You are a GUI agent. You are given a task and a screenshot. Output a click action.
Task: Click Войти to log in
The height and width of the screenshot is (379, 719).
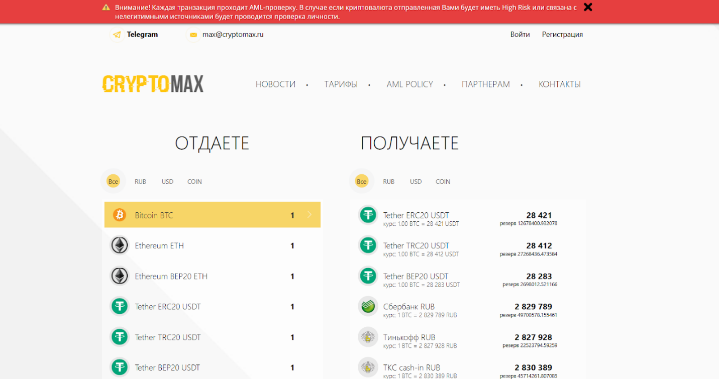[x=520, y=35]
